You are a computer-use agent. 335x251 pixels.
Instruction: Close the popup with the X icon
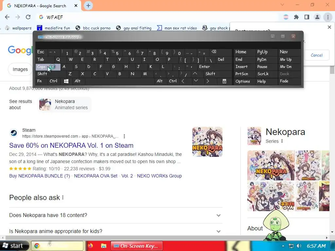329,27
